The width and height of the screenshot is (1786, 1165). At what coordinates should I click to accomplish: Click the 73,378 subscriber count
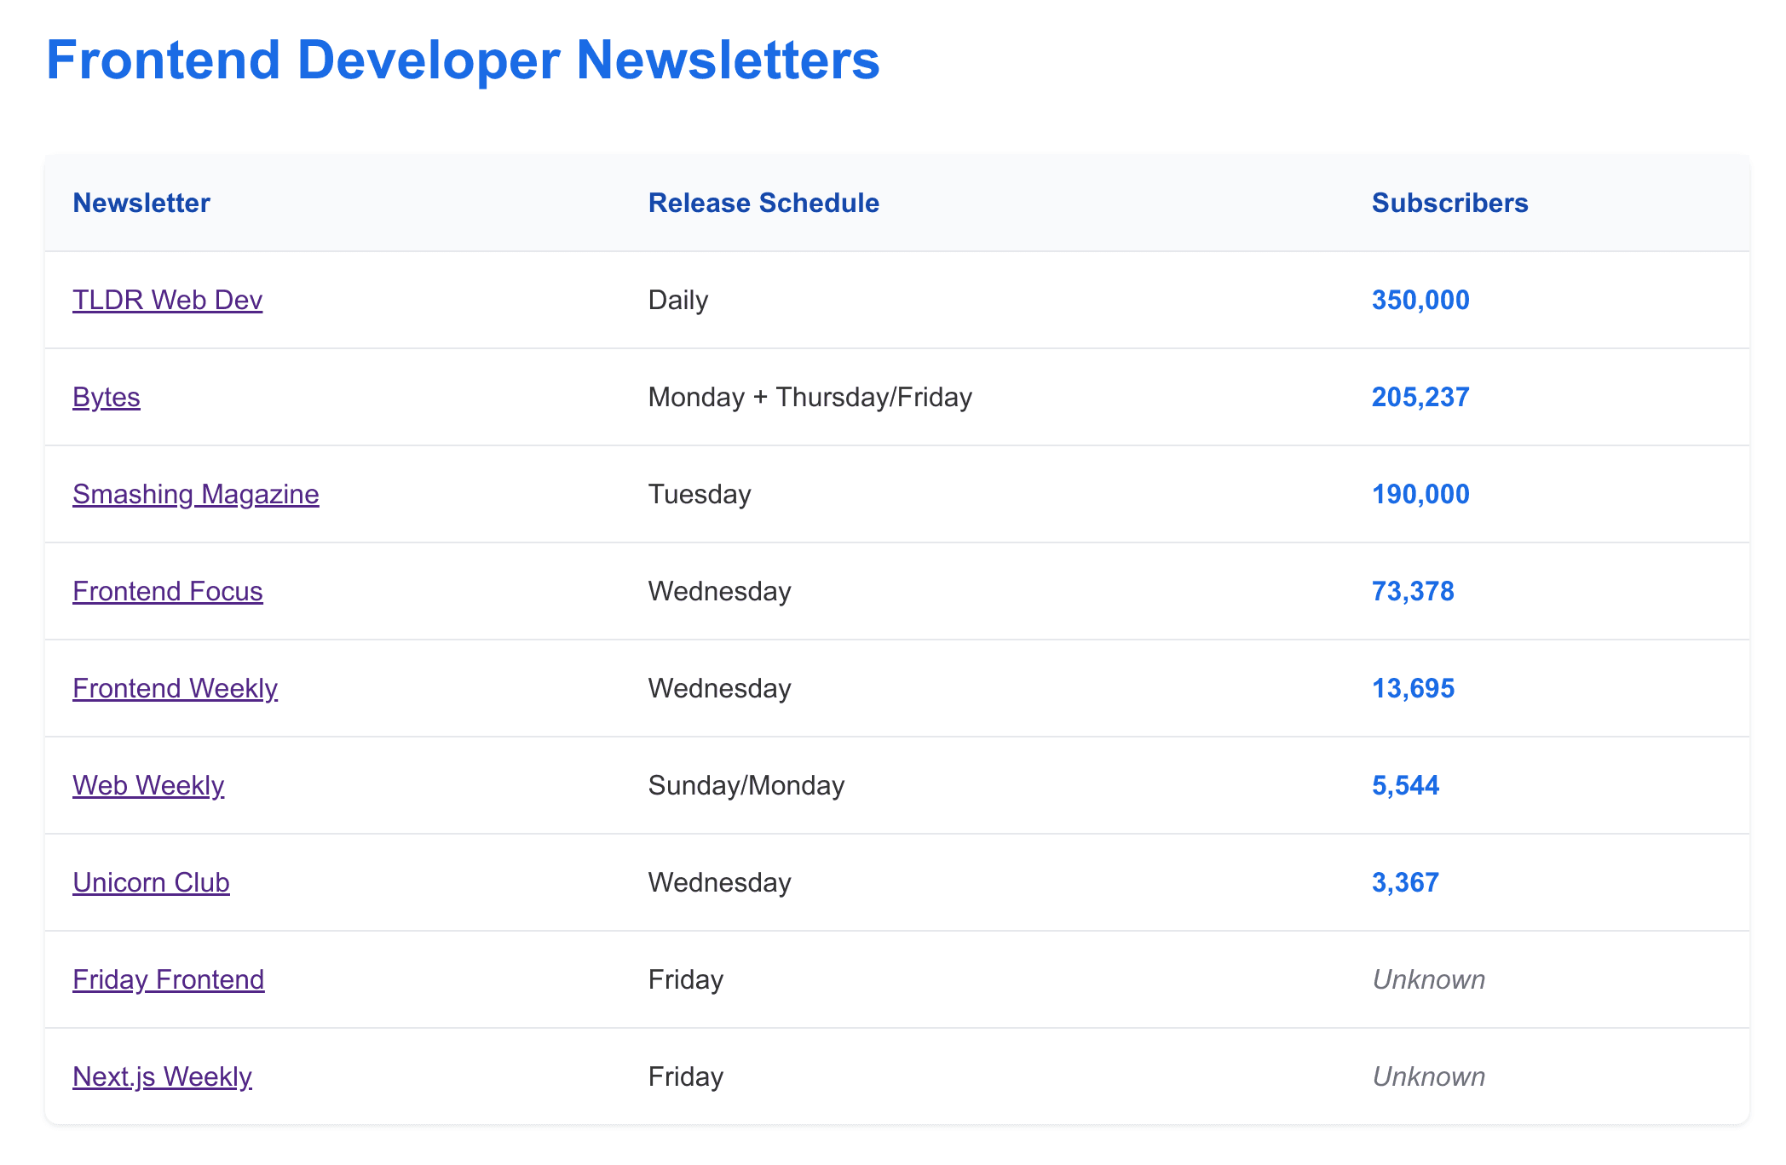pos(1413,591)
